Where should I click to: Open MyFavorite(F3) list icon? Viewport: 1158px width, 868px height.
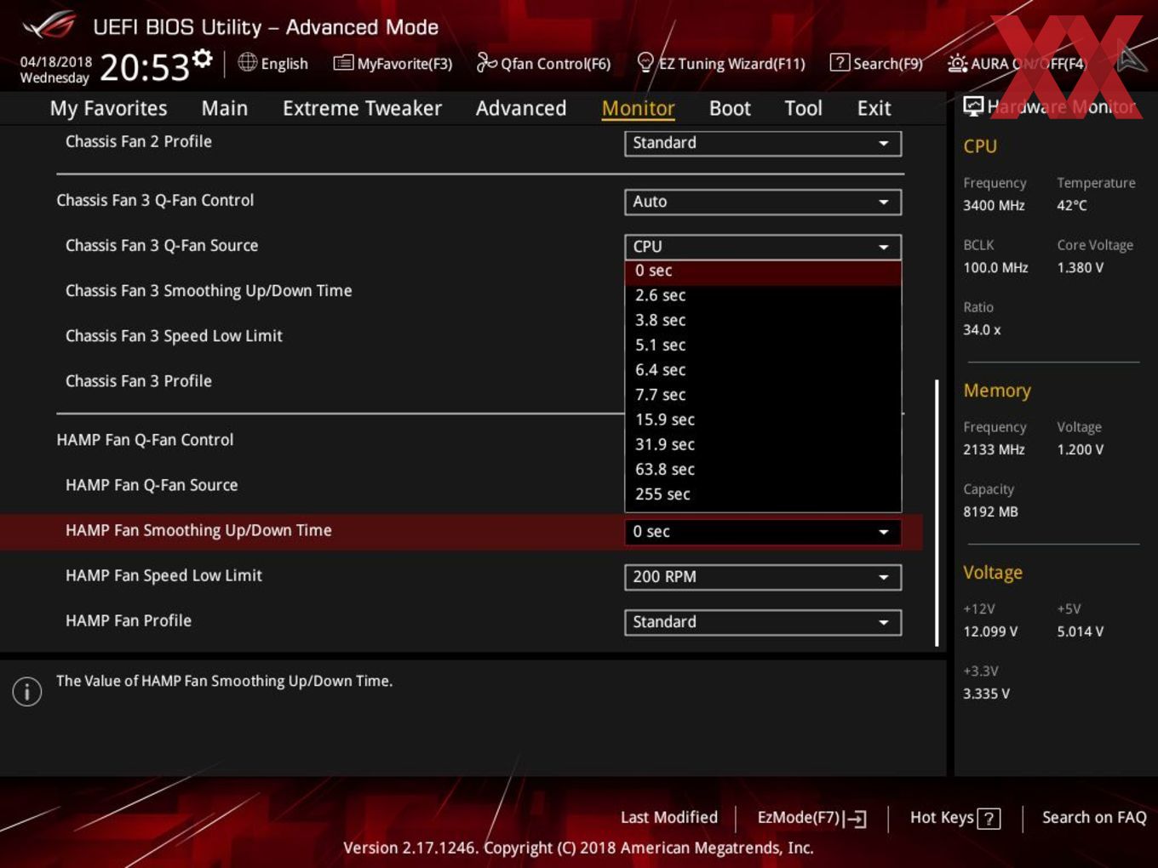coord(343,62)
